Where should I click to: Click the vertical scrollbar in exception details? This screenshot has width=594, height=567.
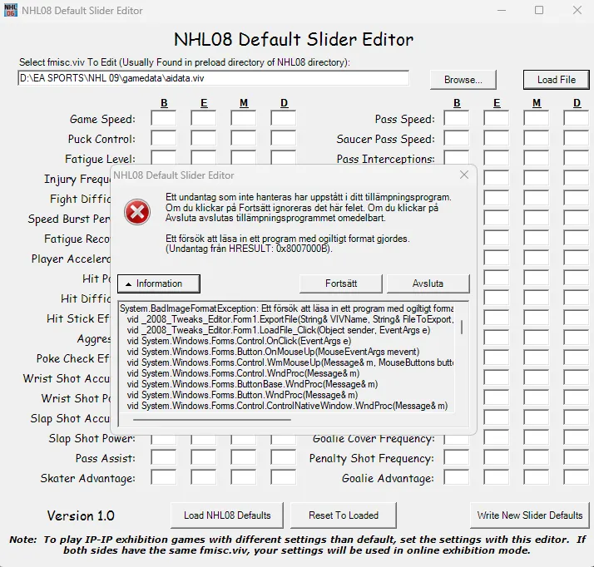click(462, 328)
